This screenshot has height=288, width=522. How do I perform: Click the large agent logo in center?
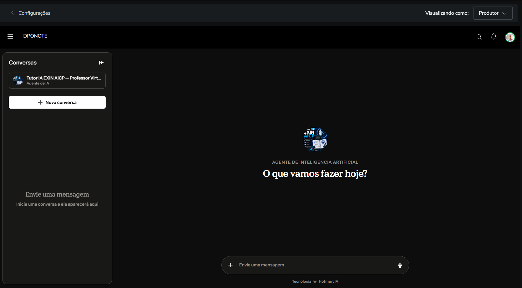[315, 139]
